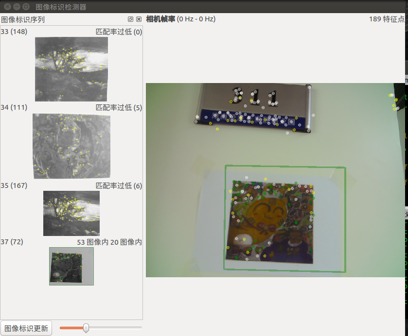Screen dimensions: 408x336
Task: Minimize the 图像标识检测器 window
Action: click(x=16, y=6)
